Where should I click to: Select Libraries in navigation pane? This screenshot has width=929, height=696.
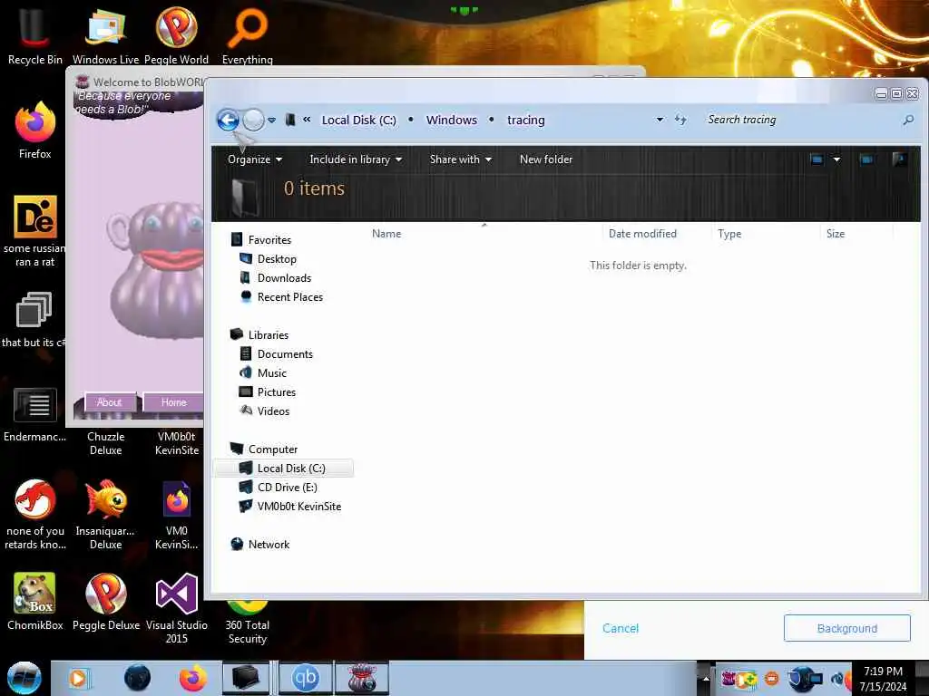click(259, 335)
